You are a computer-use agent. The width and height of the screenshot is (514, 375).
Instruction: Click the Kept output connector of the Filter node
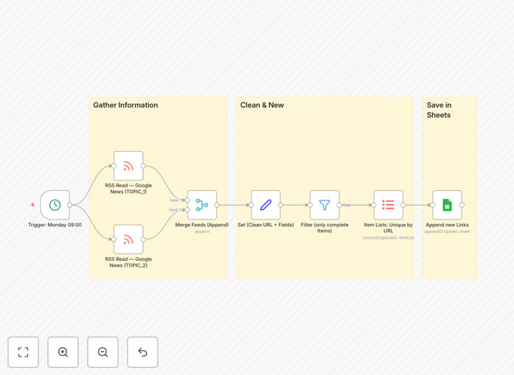(340, 205)
